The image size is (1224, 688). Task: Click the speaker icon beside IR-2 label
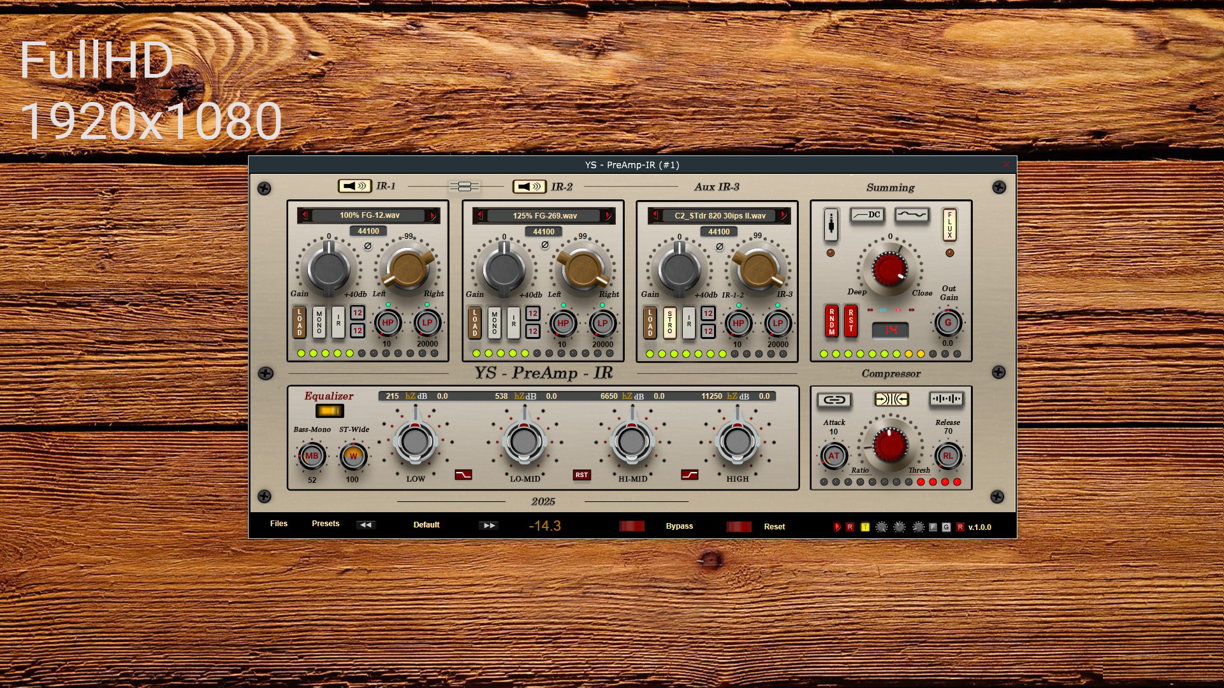click(529, 186)
